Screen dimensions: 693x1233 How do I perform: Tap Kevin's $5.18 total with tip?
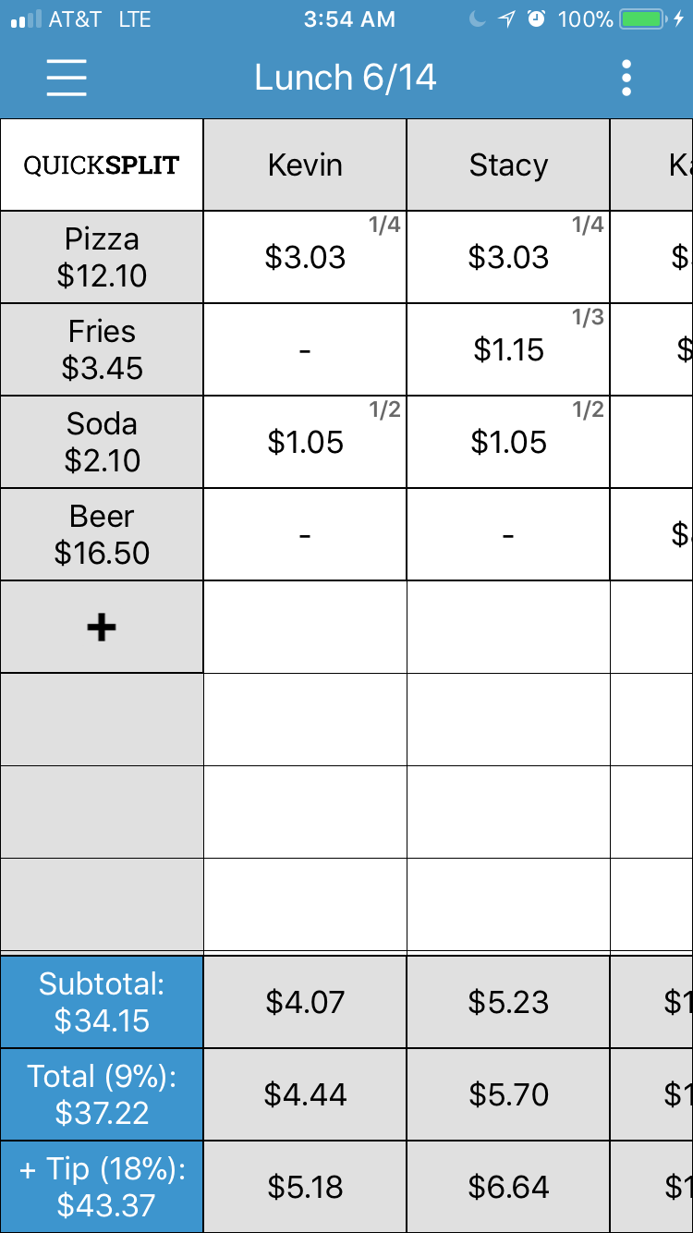click(305, 1187)
